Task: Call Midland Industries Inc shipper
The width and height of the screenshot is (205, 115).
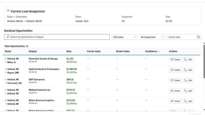Action: click(x=188, y=91)
